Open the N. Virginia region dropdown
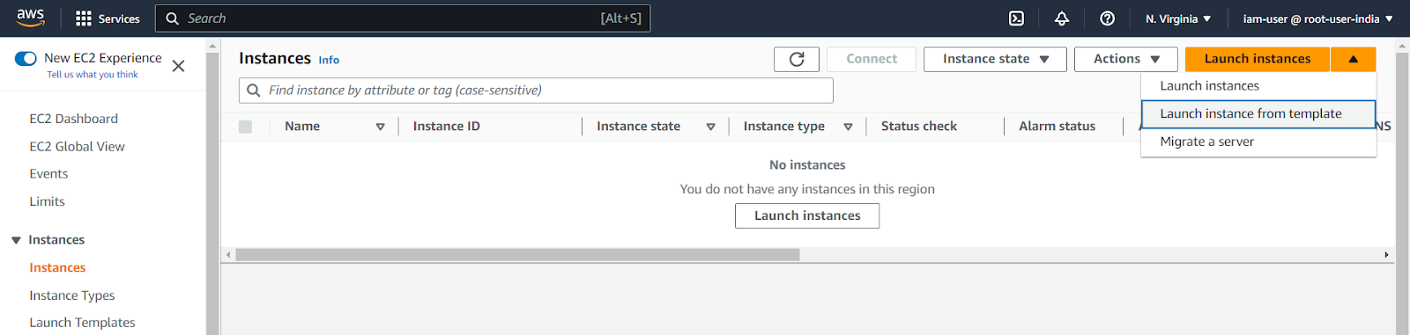 coord(1178,18)
